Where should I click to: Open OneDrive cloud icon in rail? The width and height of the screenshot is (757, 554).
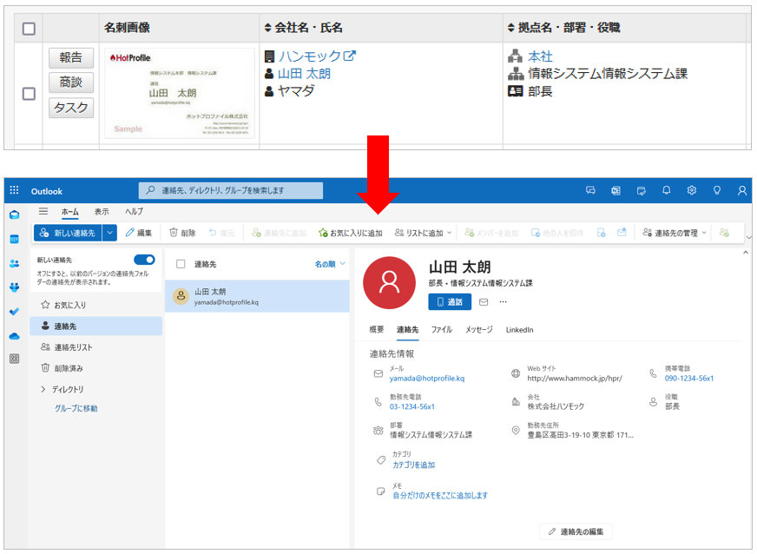(15, 336)
